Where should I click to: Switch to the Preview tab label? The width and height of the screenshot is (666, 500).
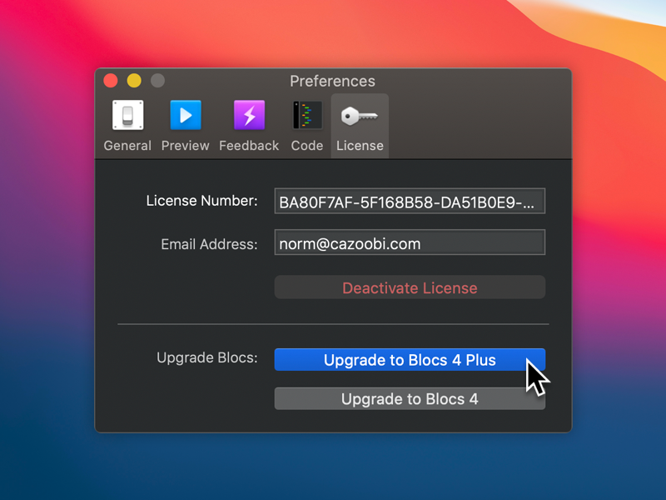click(x=185, y=145)
